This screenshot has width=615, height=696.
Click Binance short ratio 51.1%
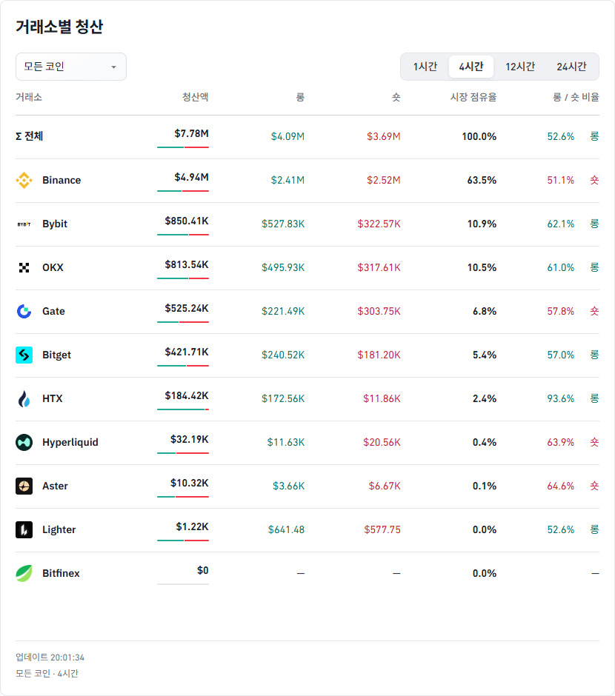560,180
